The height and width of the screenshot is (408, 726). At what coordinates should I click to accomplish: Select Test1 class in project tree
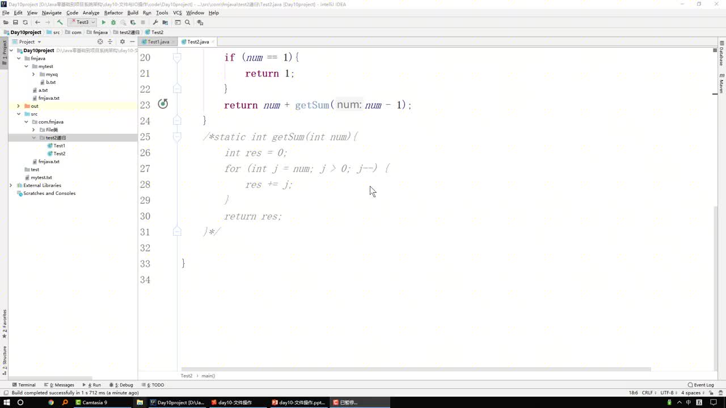tap(56, 146)
